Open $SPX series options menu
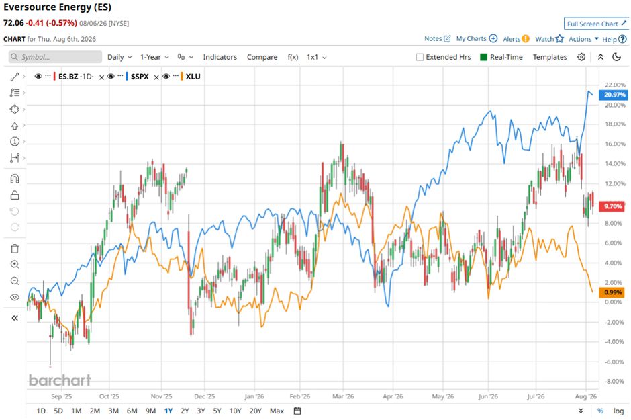This screenshot has width=631, height=420. tap(120, 76)
